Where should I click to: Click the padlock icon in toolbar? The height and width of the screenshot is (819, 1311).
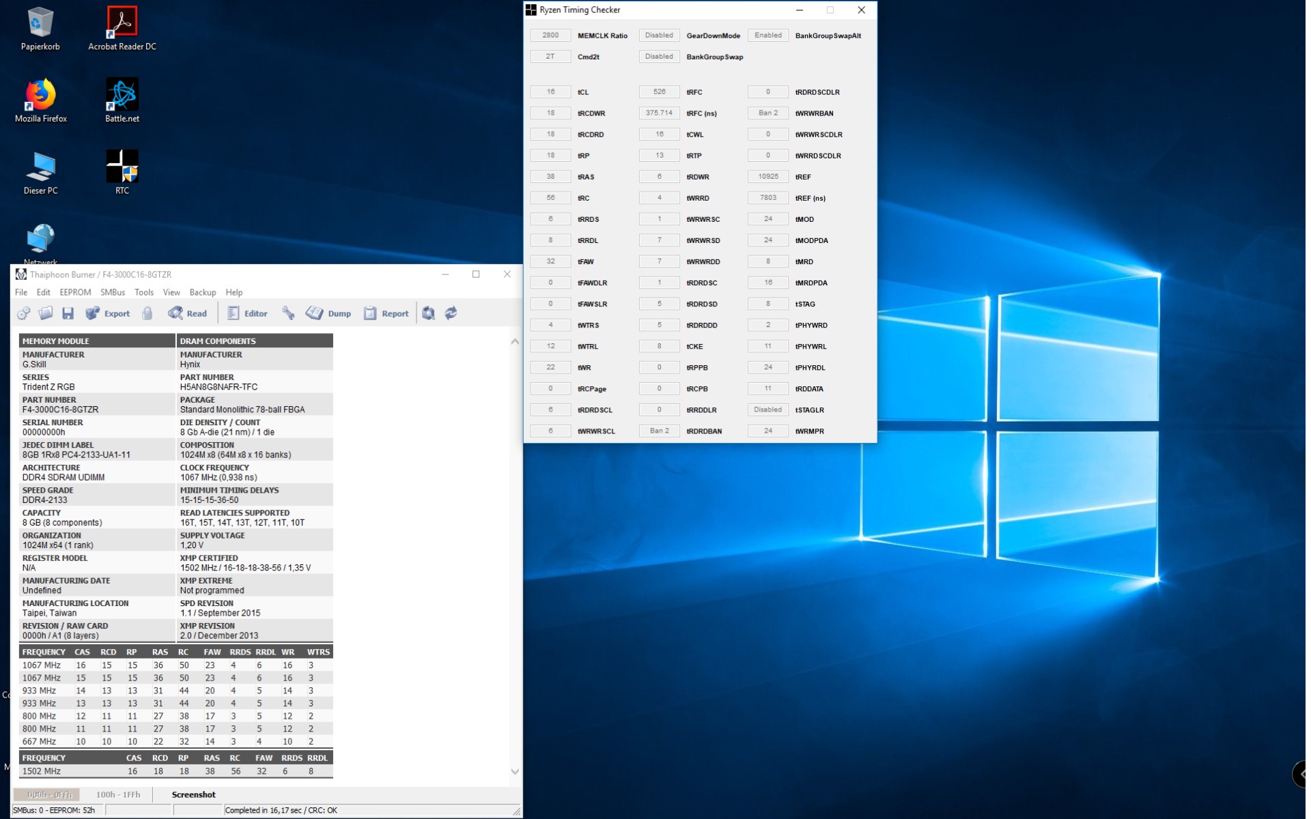coord(147,314)
